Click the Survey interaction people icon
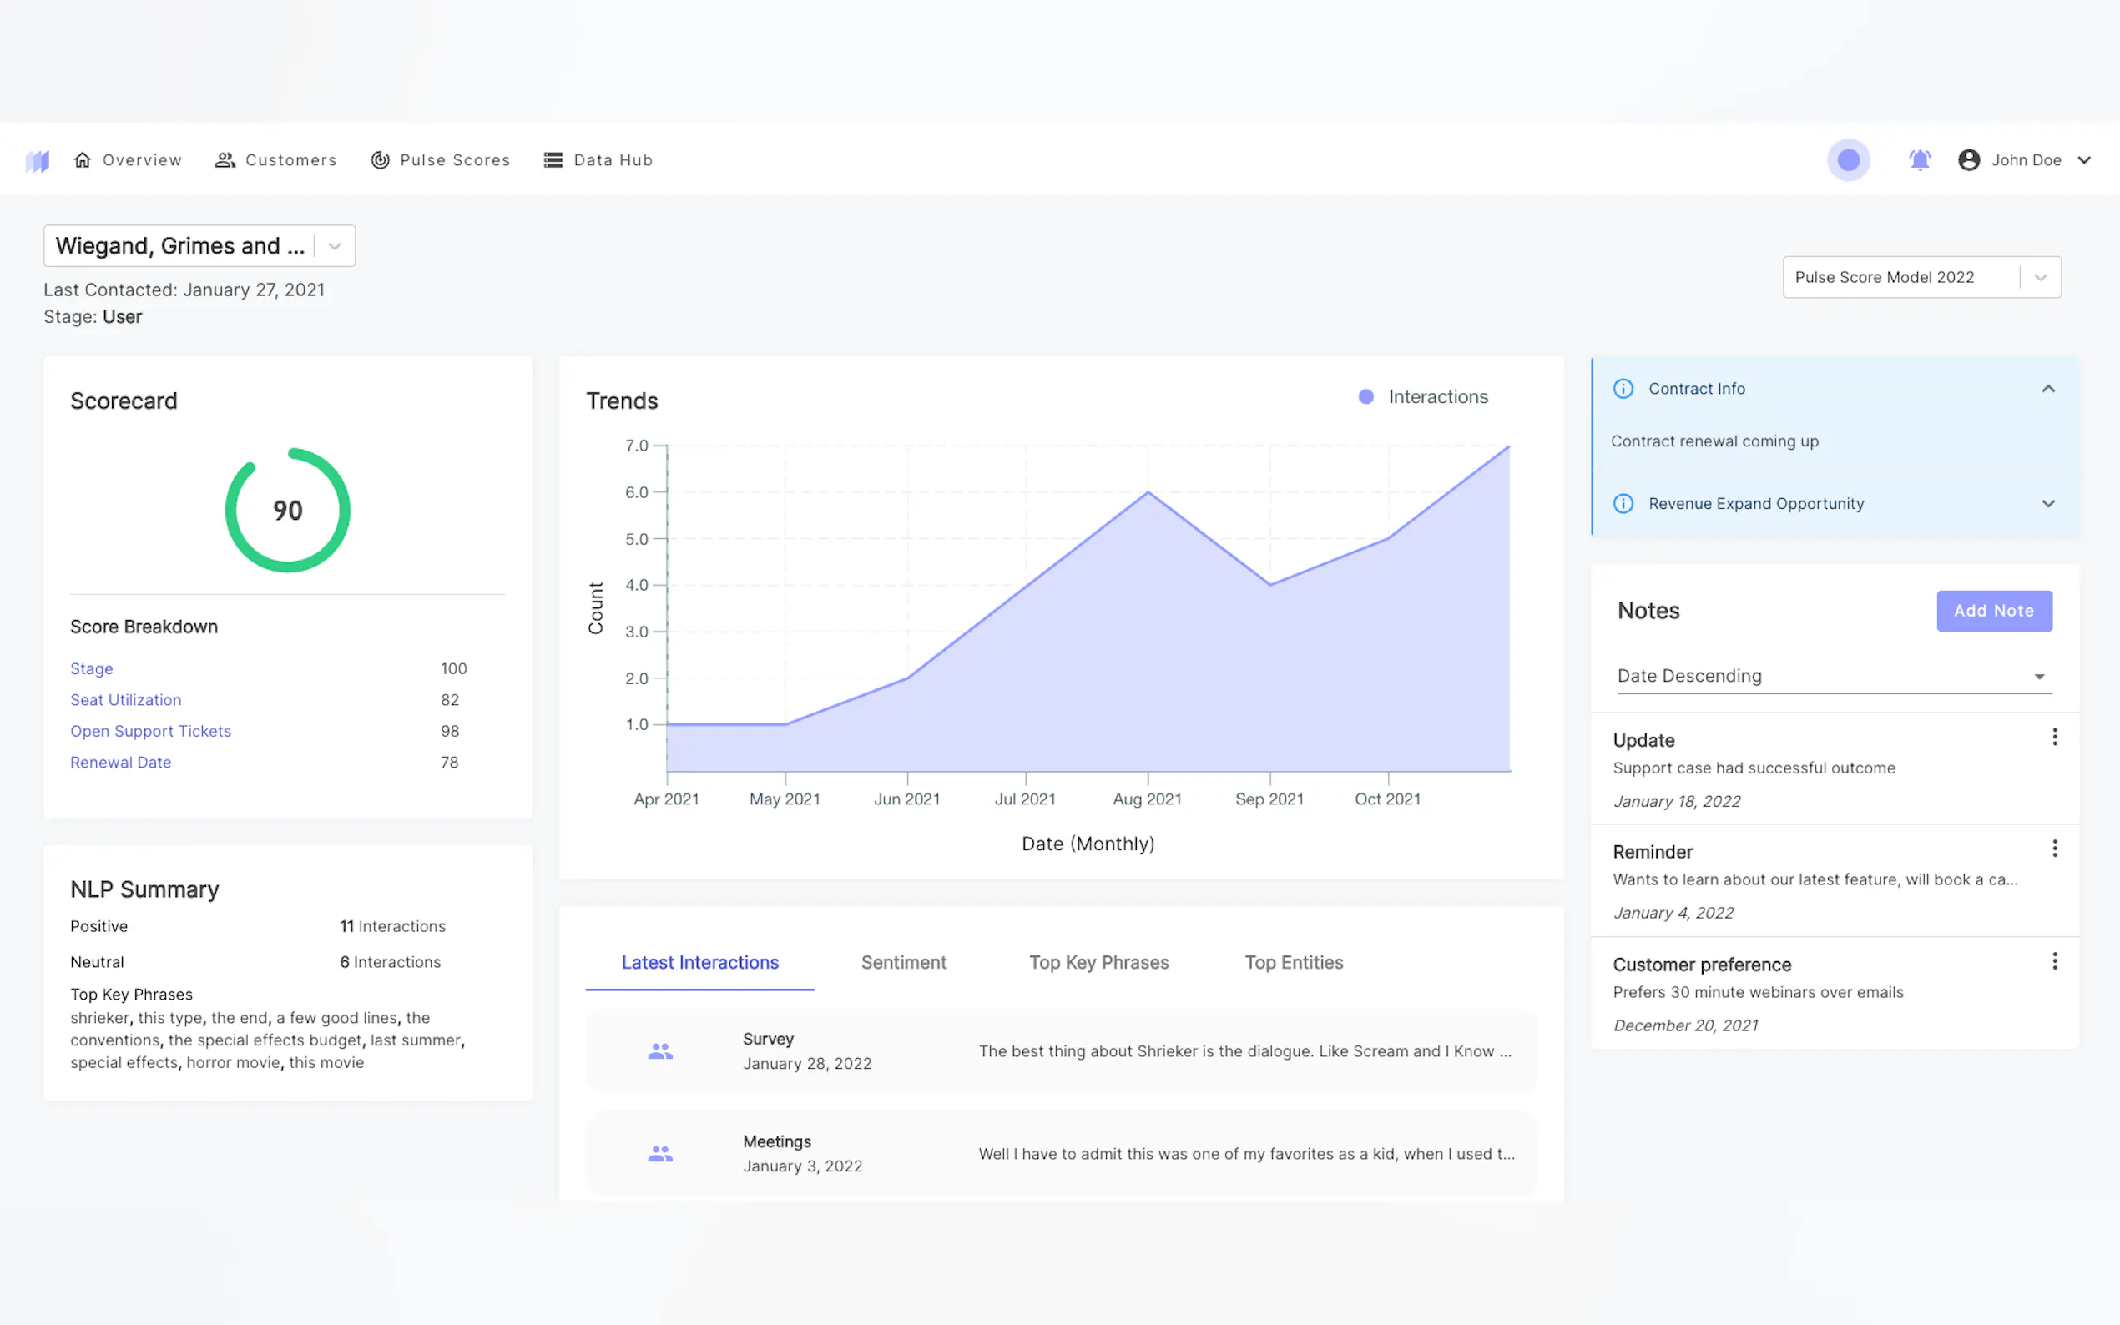Screen dimensions: 2120x1325 pos(660,1050)
